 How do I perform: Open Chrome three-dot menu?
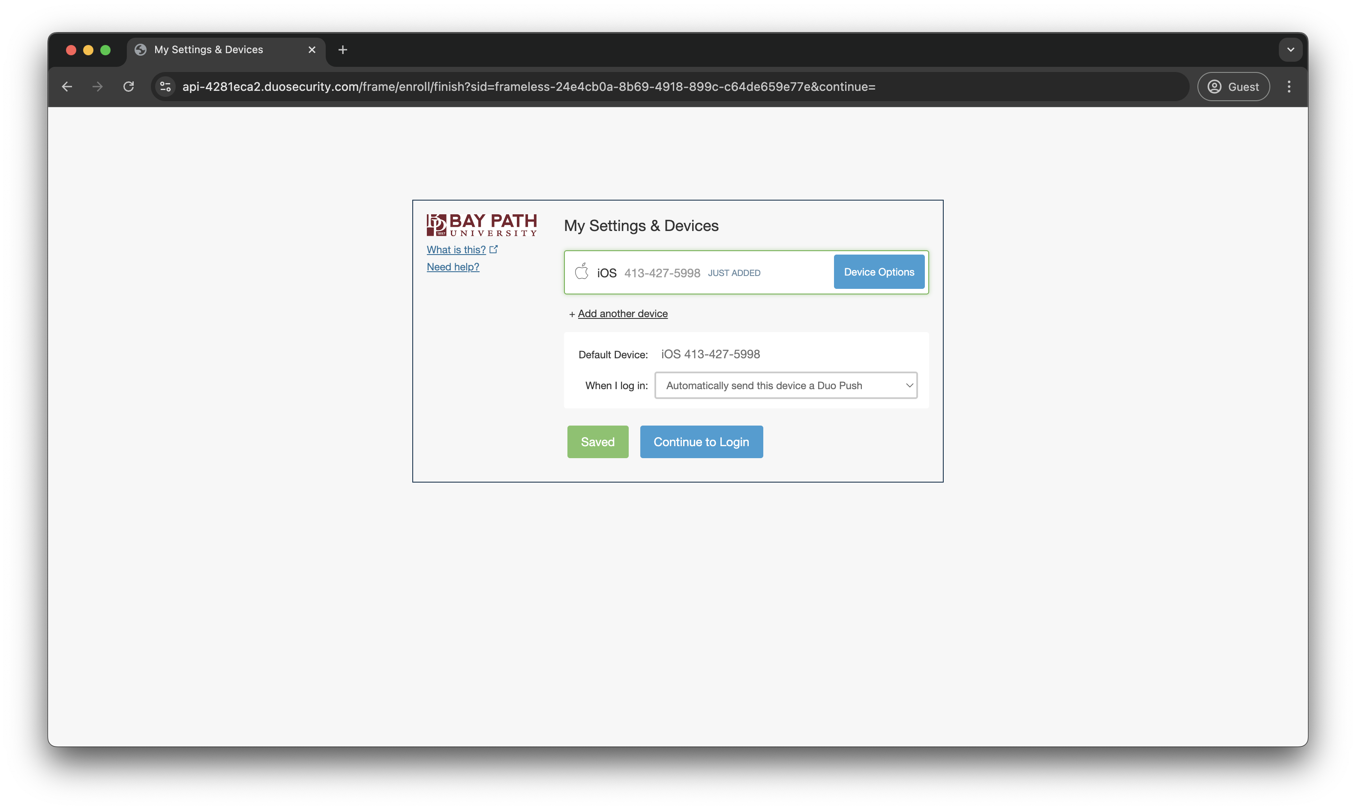pos(1289,87)
